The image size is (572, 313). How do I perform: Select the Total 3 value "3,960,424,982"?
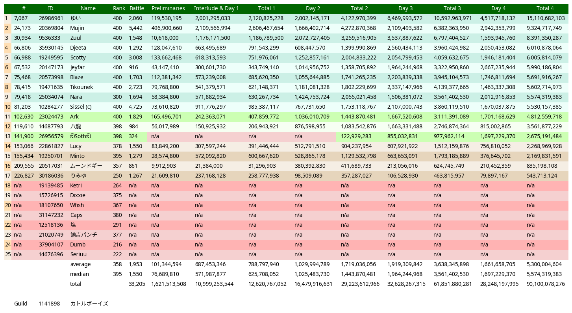pos(452,48)
